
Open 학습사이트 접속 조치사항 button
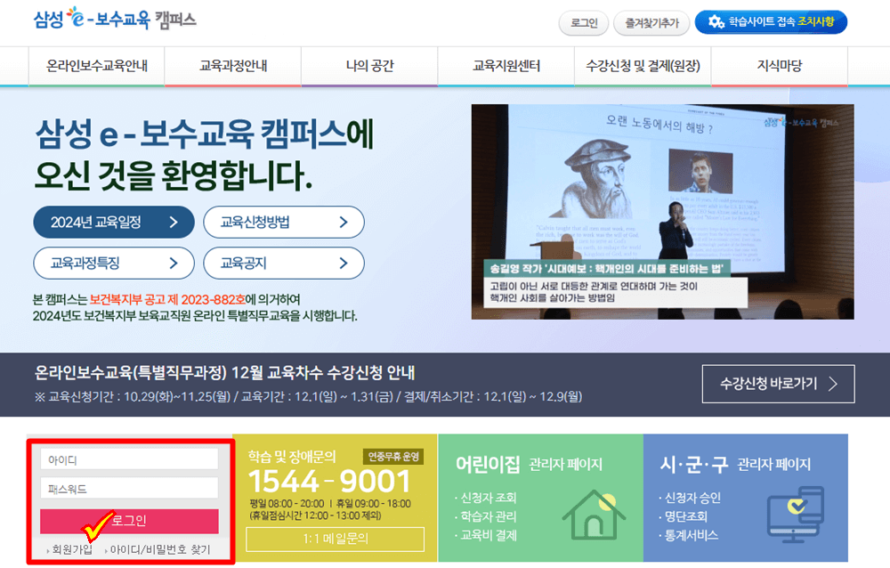click(x=771, y=22)
